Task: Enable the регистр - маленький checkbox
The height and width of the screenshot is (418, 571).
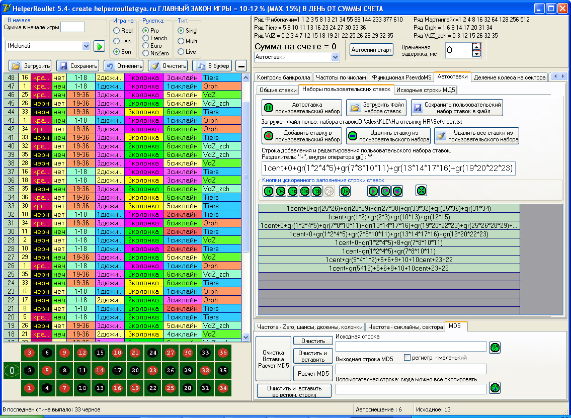Action: (407, 358)
